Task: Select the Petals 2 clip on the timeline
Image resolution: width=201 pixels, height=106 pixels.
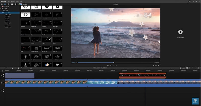Action: 142,76
